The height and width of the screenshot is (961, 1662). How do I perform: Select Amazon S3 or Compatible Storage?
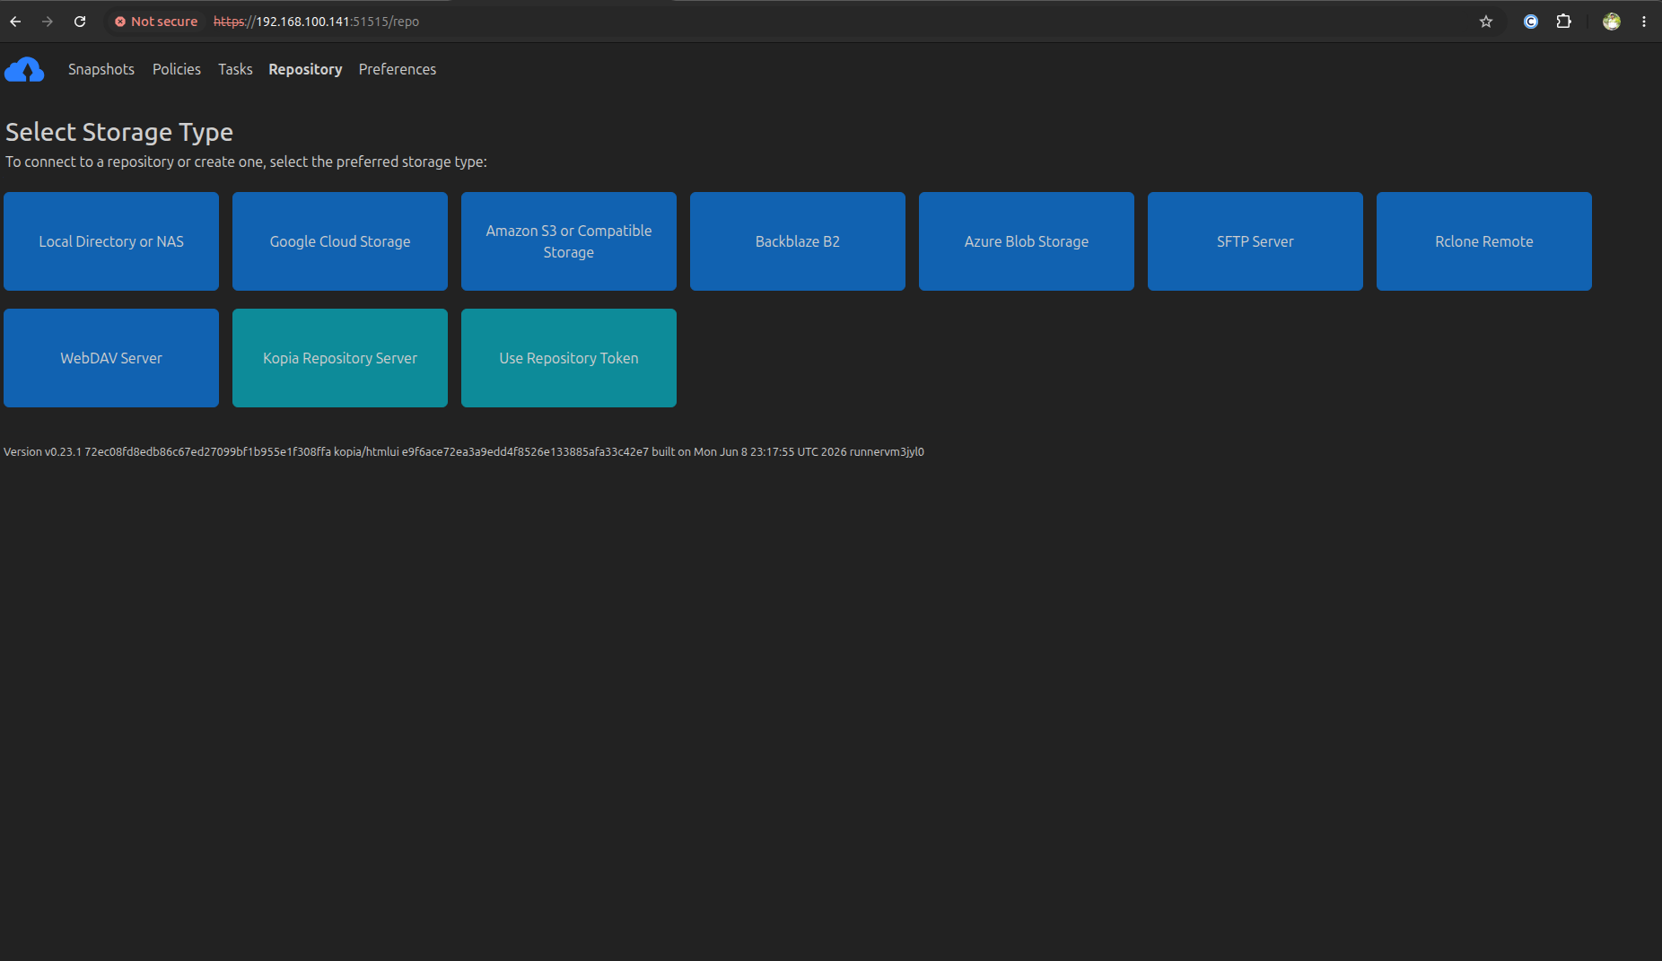click(x=569, y=241)
